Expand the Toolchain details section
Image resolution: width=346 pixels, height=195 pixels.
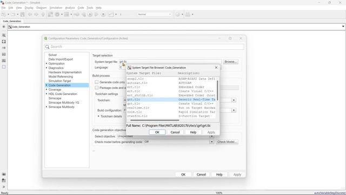tap(98, 116)
